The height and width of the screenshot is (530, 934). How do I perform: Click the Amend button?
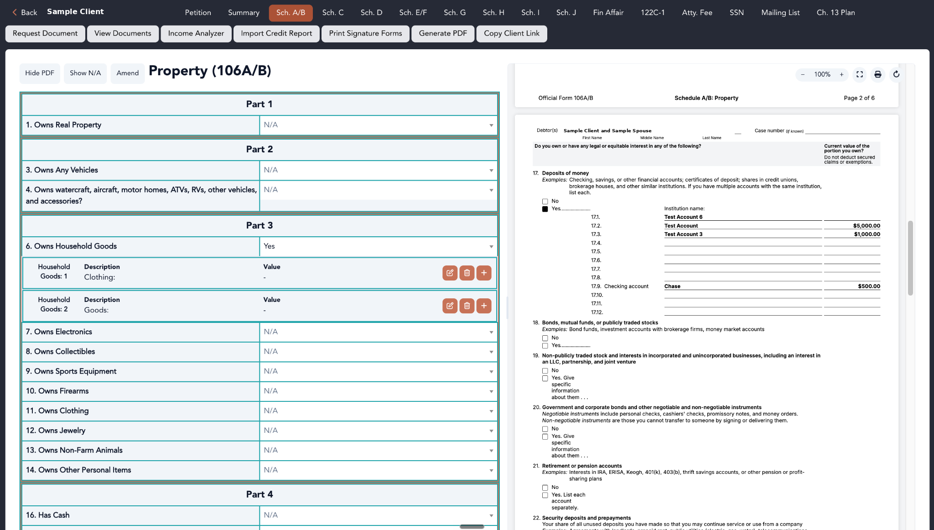(x=128, y=73)
